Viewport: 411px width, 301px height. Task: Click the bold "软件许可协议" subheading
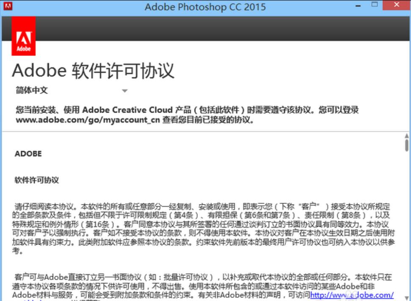tap(37, 180)
